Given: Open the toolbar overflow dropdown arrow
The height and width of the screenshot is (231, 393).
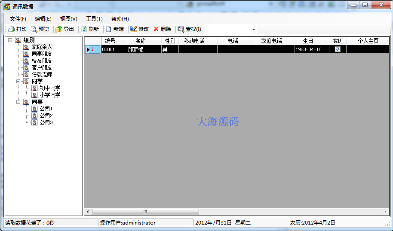Looking at the screenshot, I should (254, 30).
